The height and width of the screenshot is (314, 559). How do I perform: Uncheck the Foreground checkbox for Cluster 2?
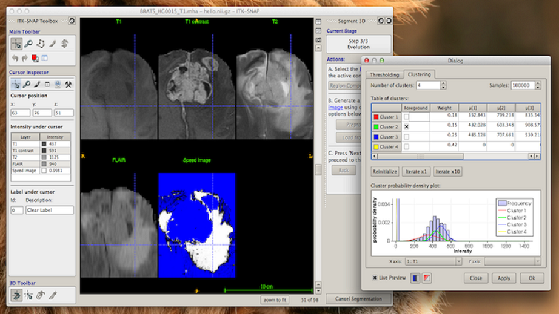[x=407, y=127]
